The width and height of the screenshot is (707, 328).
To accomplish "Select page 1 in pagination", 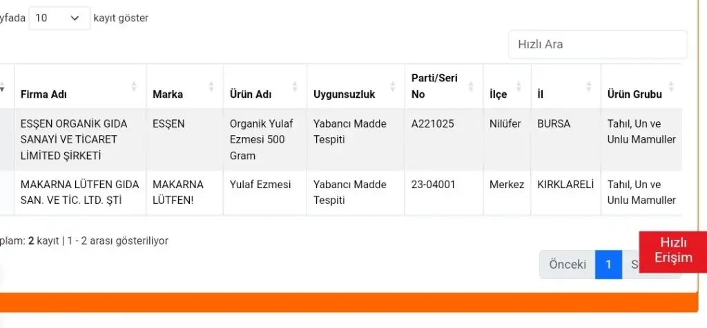I will (x=608, y=265).
